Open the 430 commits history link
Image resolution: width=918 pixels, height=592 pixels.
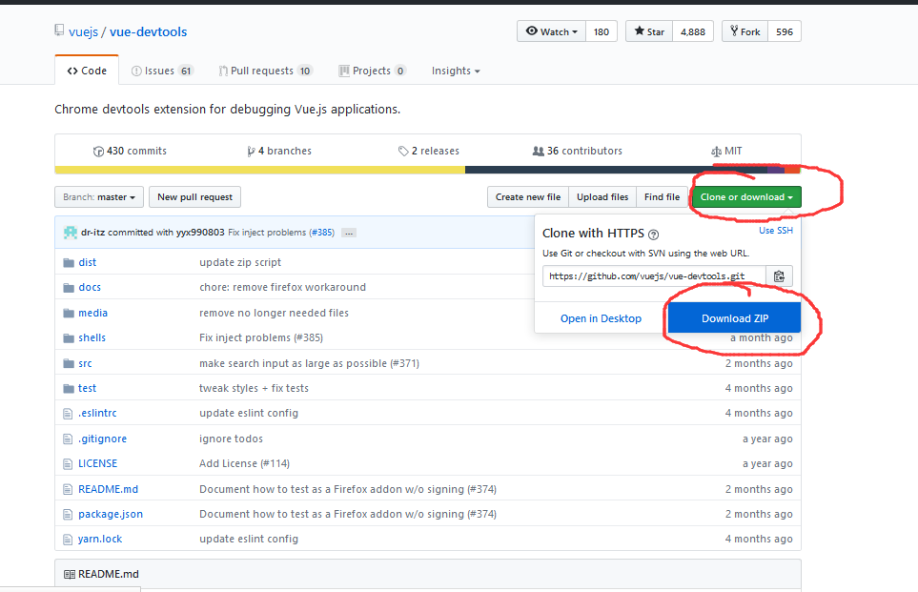[x=130, y=151]
